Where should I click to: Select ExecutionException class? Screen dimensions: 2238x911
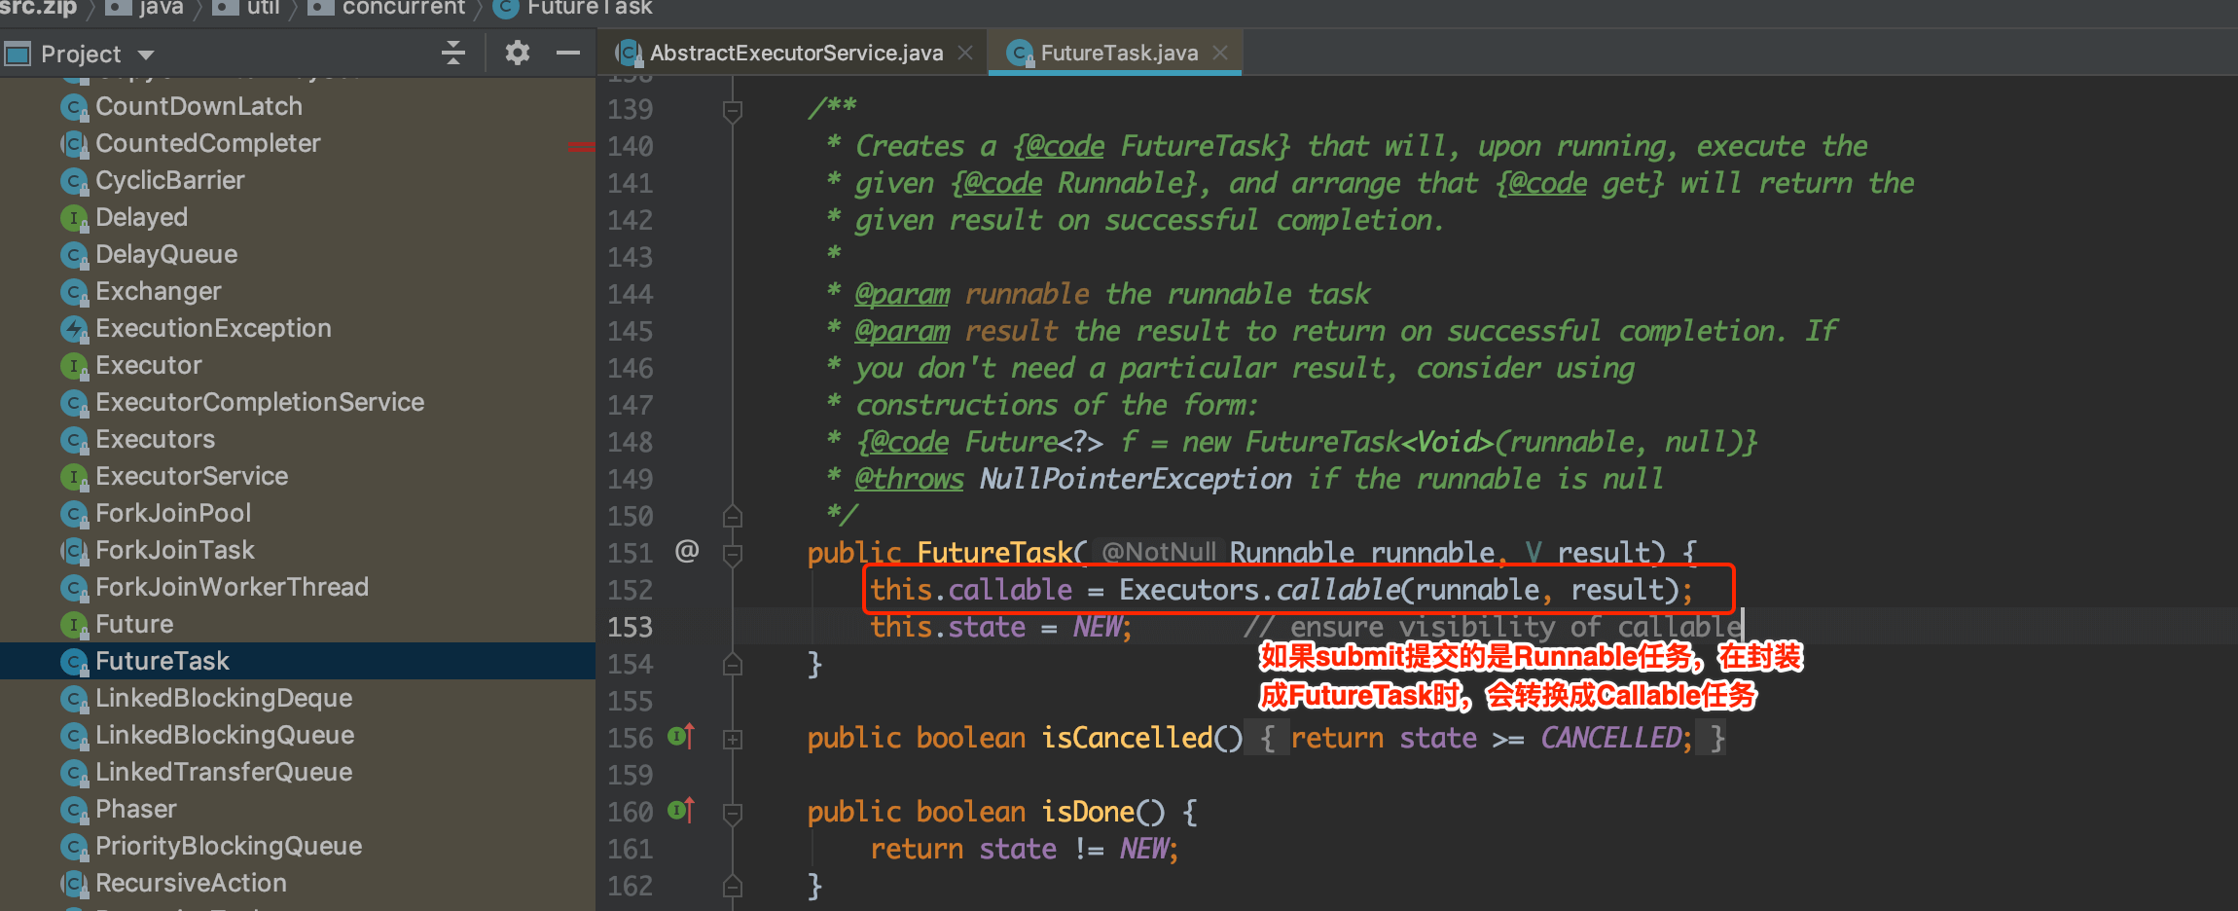(x=213, y=328)
